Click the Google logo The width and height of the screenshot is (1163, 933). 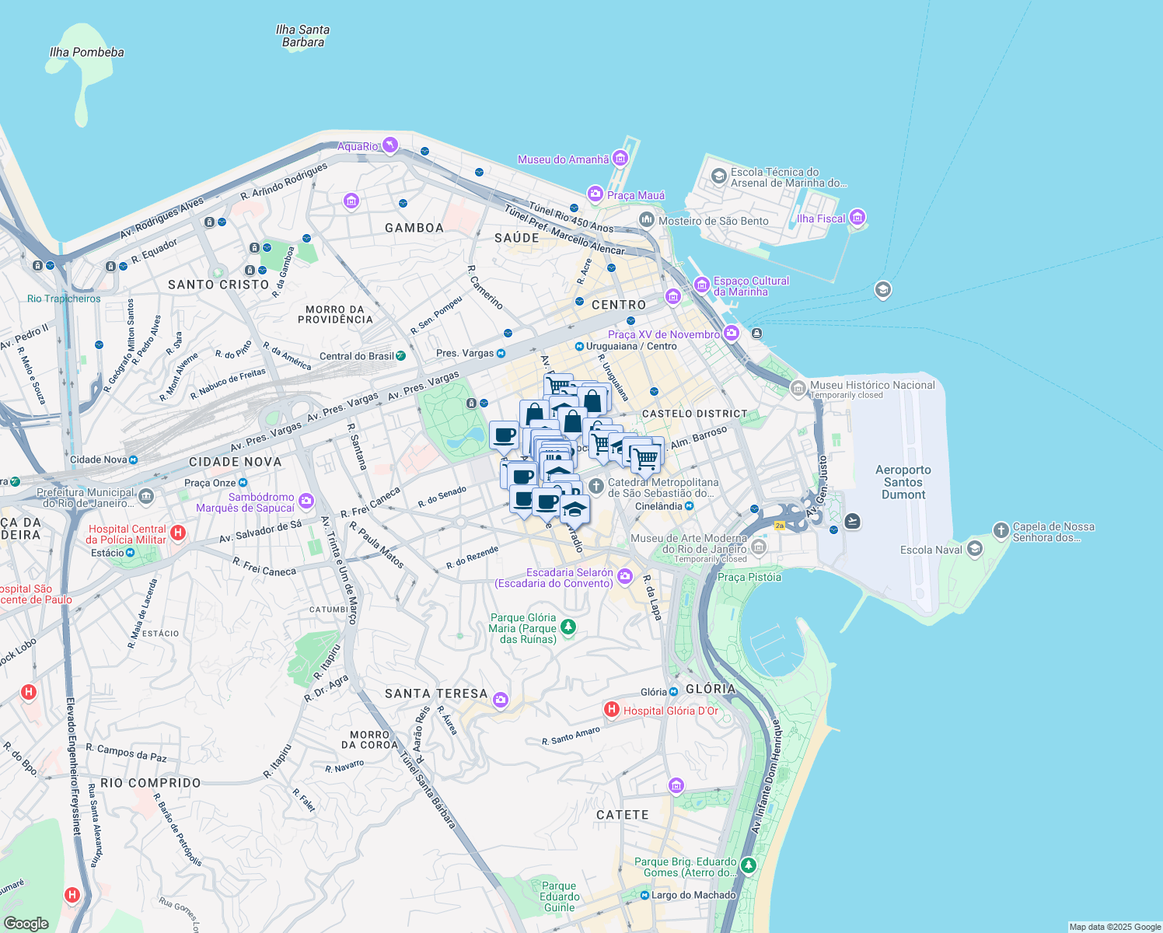[26, 923]
